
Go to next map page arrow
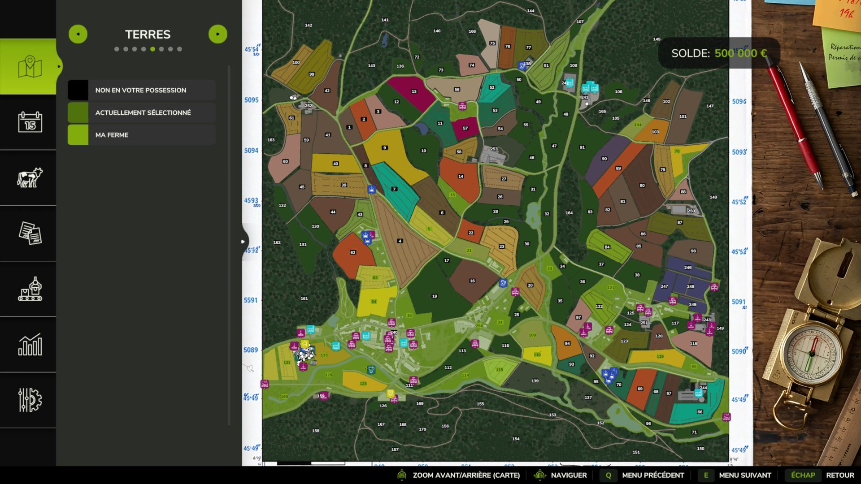(x=218, y=34)
